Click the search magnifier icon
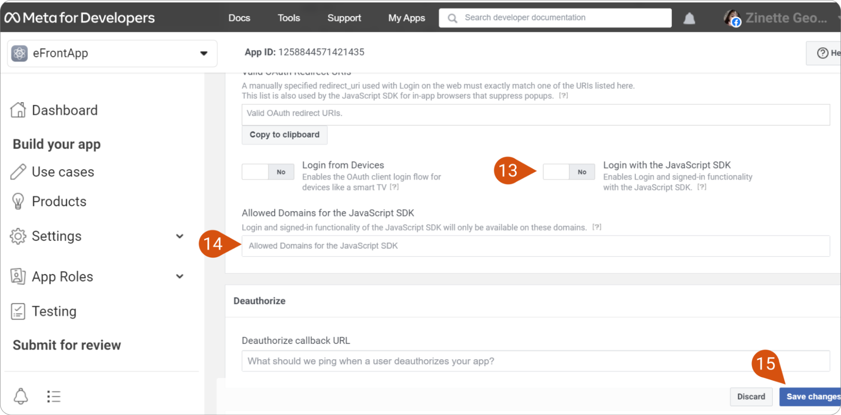This screenshot has height=415, width=841. pos(452,18)
